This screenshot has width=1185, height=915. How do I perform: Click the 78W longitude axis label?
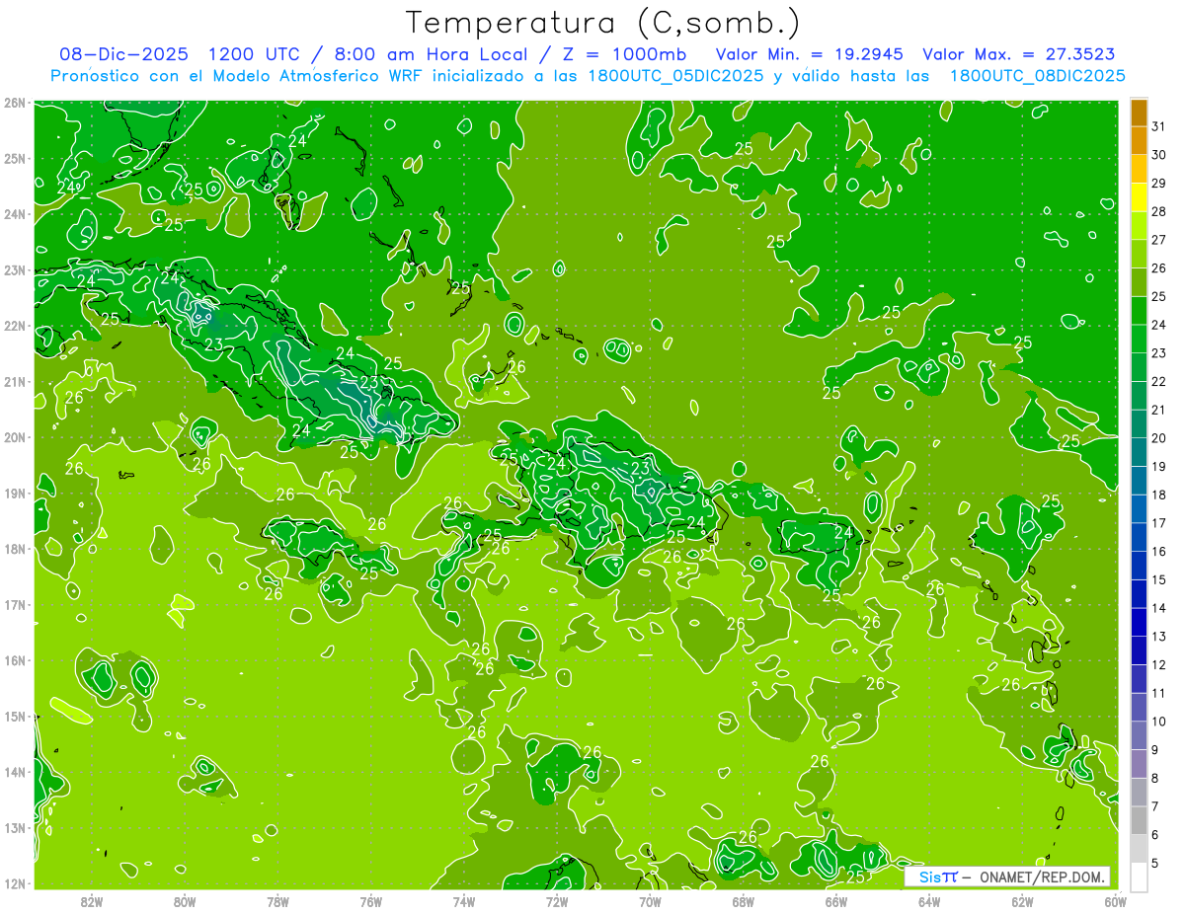point(278,901)
